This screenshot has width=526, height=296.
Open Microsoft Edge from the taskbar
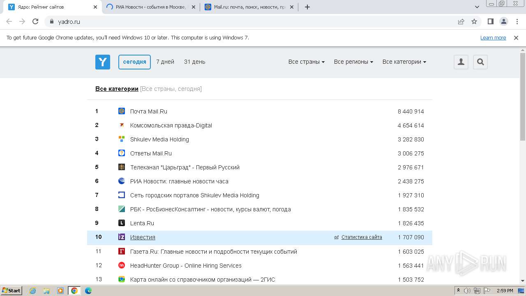click(x=88, y=291)
